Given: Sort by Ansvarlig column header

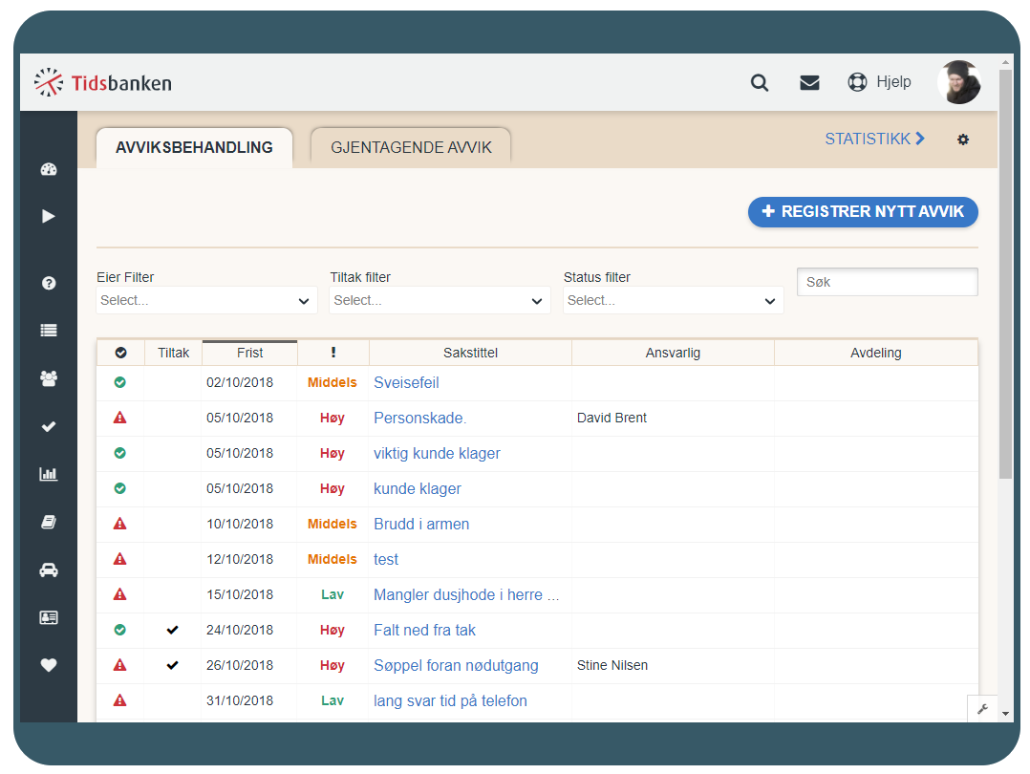Looking at the screenshot, I should coord(673,353).
